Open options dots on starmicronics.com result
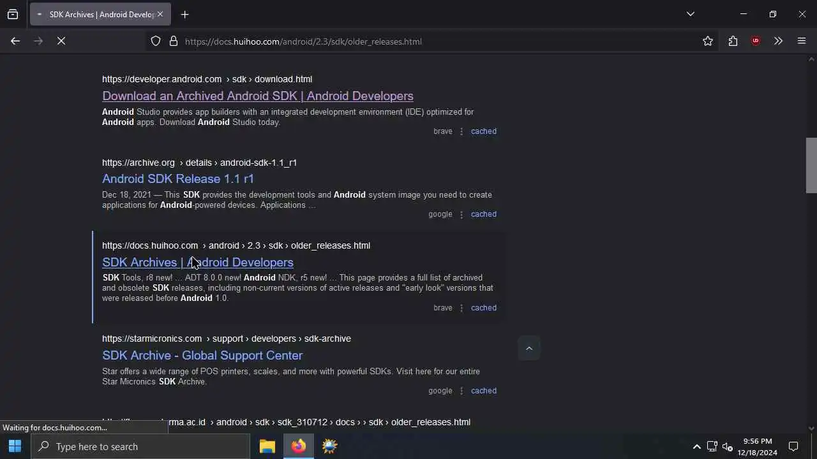Screen dimensions: 817x459 pos(461,391)
